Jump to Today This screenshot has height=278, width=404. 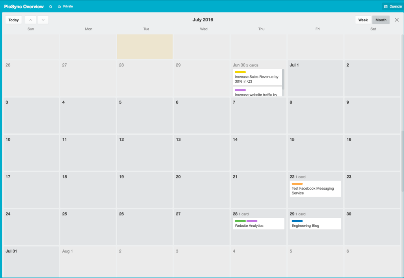tap(14, 20)
